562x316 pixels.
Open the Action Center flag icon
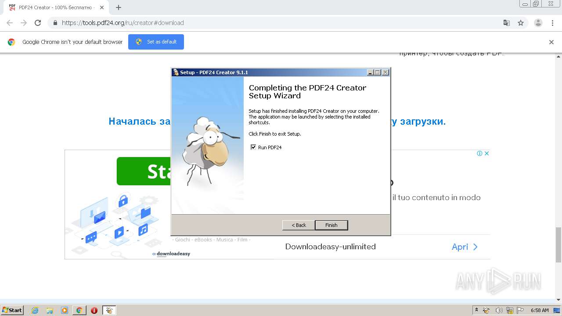pyautogui.click(x=521, y=310)
